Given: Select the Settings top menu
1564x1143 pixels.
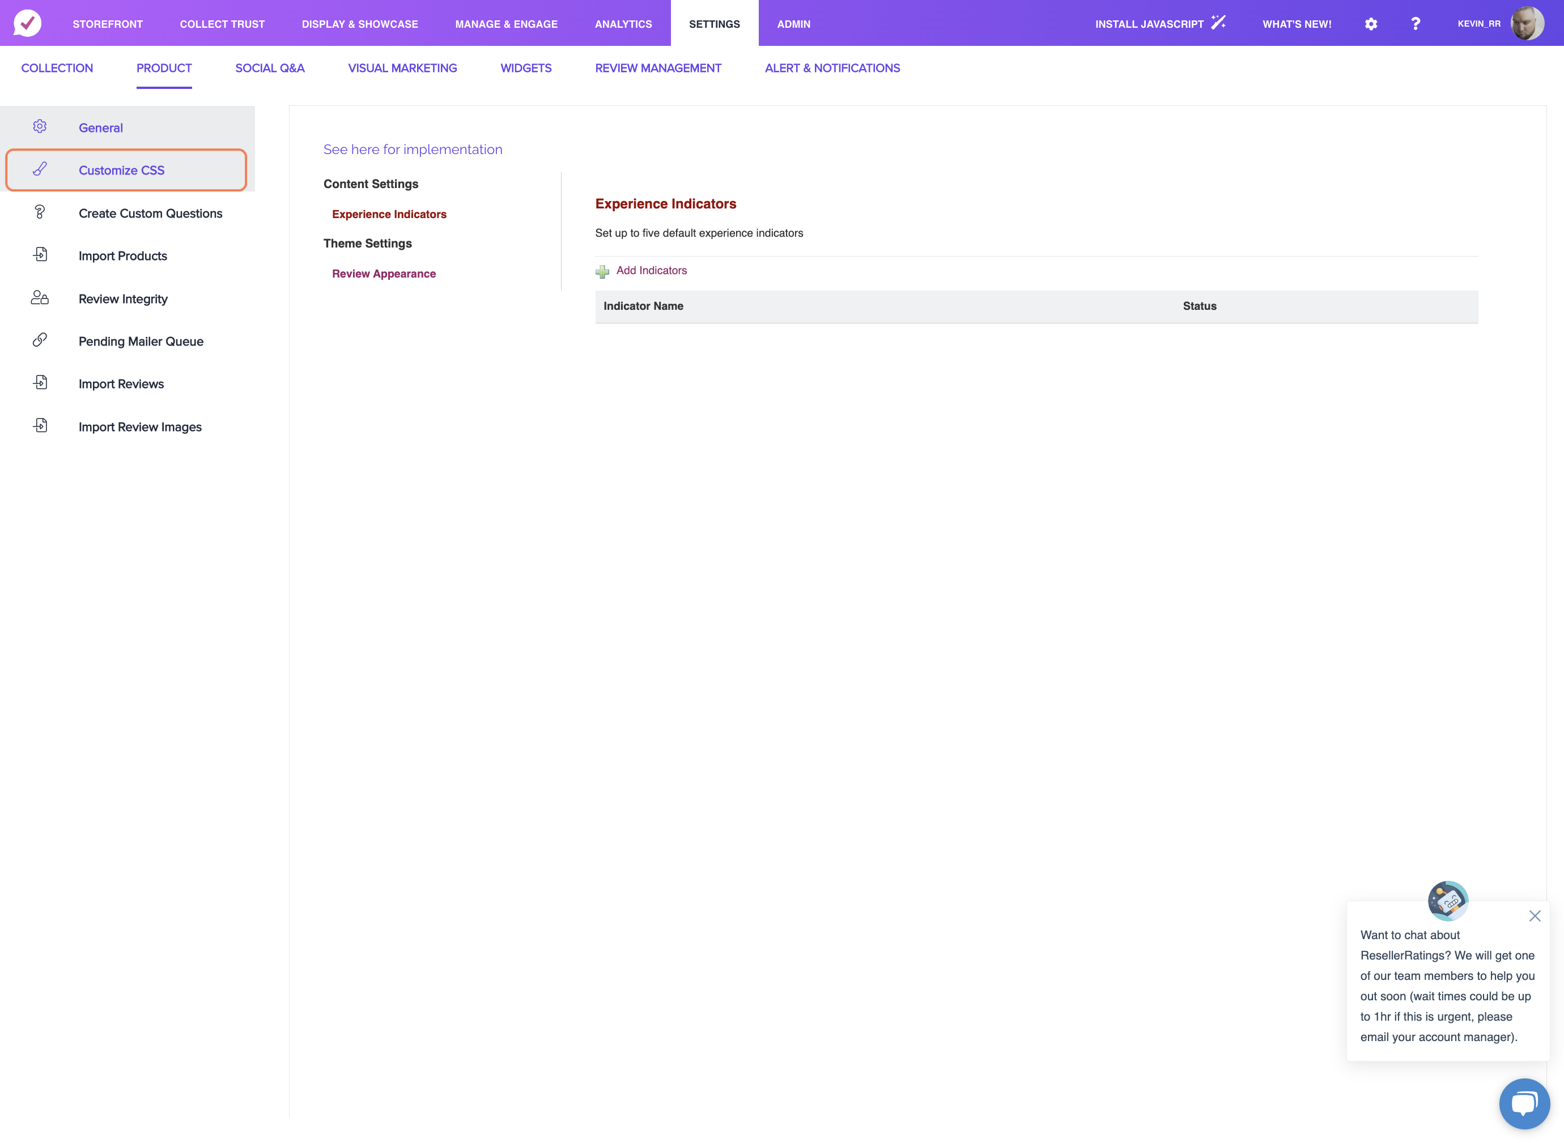Looking at the screenshot, I should coord(715,24).
